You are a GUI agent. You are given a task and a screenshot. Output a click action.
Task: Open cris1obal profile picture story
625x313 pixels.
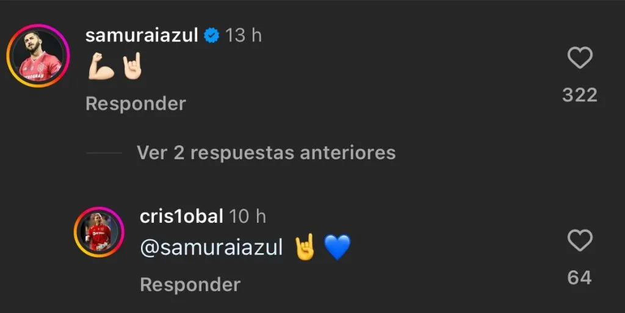(99, 232)
